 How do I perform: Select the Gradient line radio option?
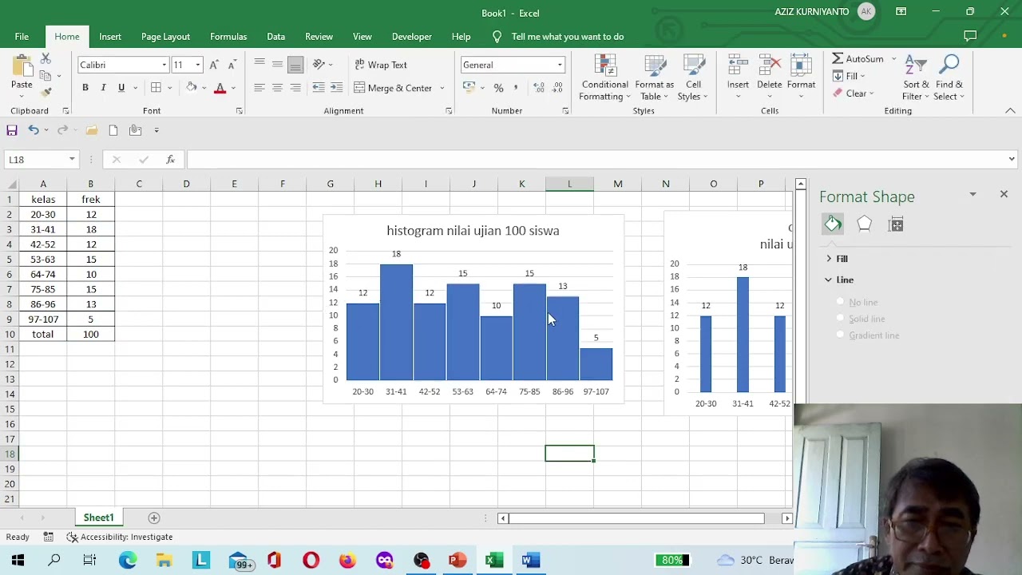click(x=867, y=335)
